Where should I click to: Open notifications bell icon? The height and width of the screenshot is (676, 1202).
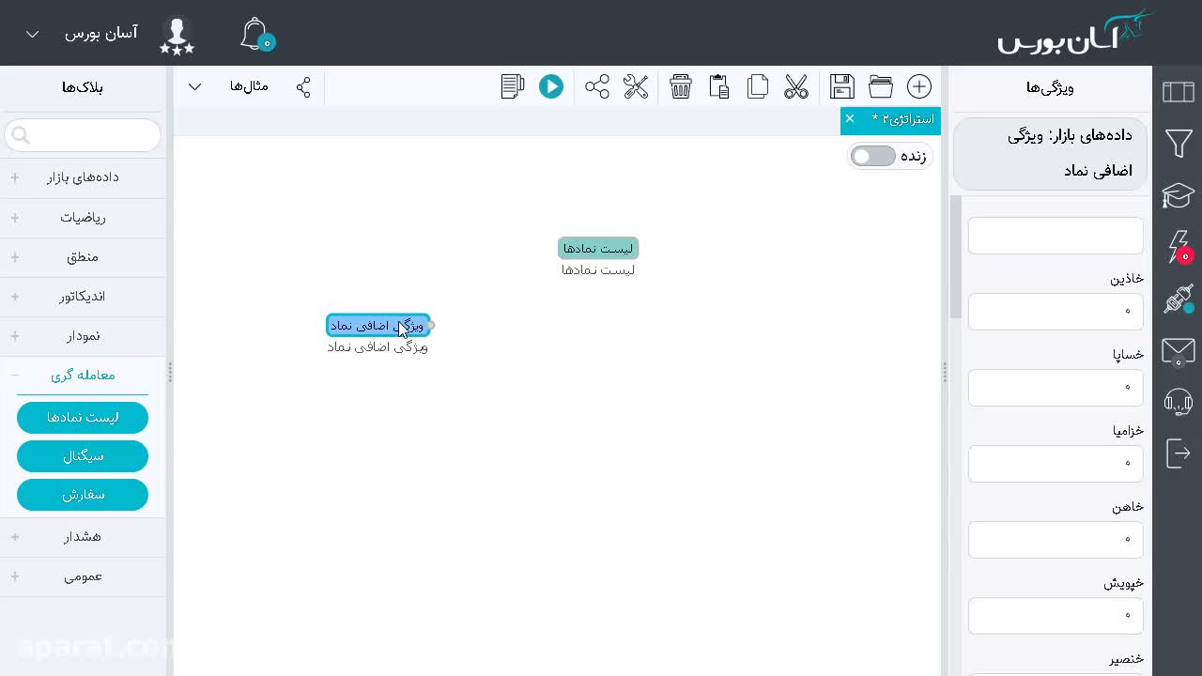(255, 34)
